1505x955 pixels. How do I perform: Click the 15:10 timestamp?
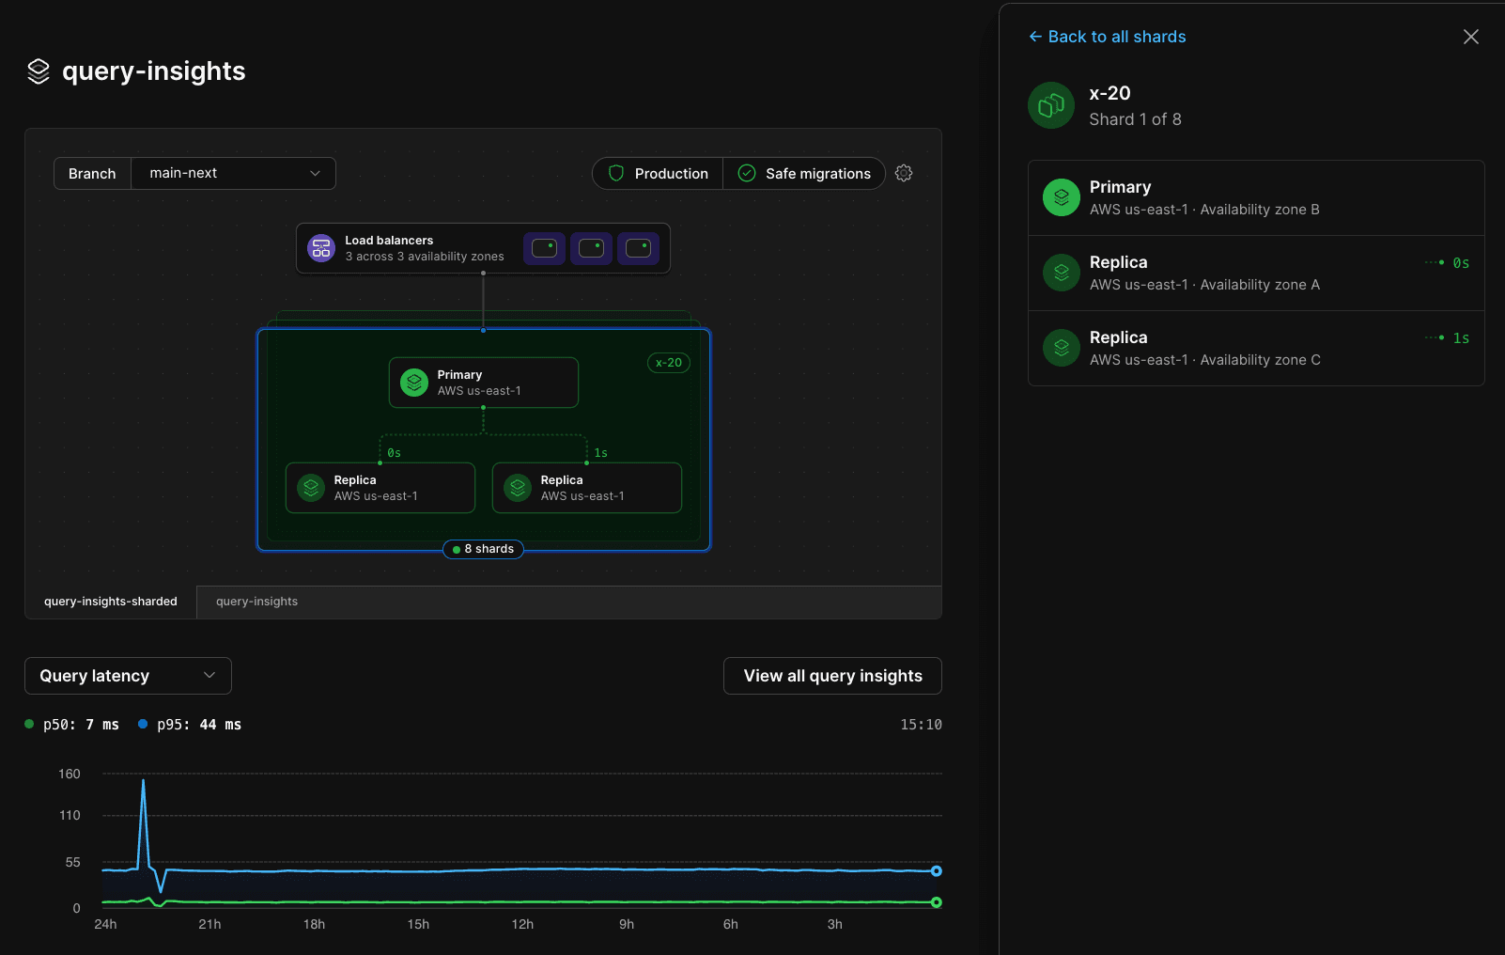[x=921, y=725]
